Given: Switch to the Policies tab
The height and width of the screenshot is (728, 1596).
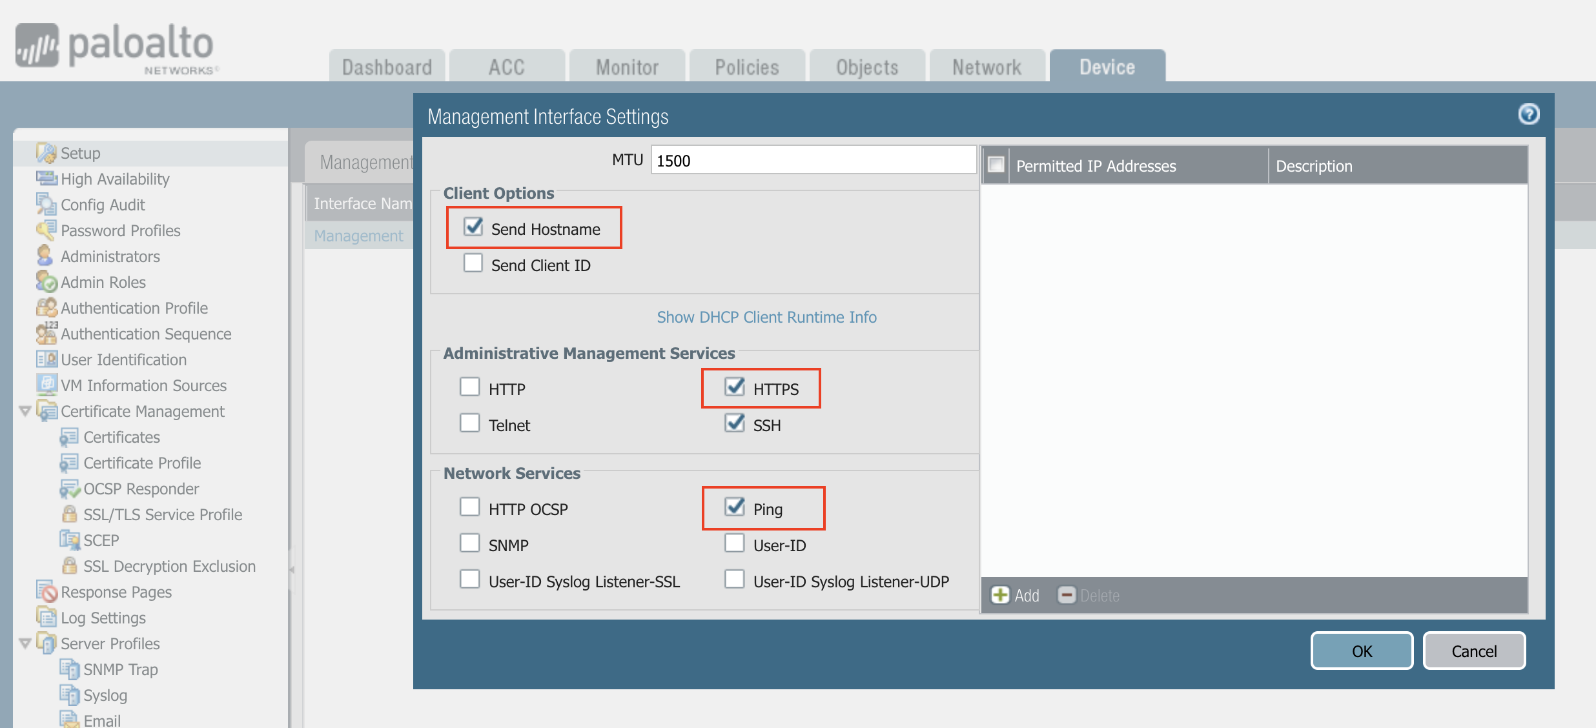Looking at the screenshot, I should point(747,67).
